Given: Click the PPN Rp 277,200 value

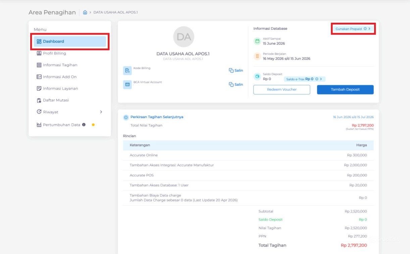Looking at the screenshot, I should [x=357, y=236].
